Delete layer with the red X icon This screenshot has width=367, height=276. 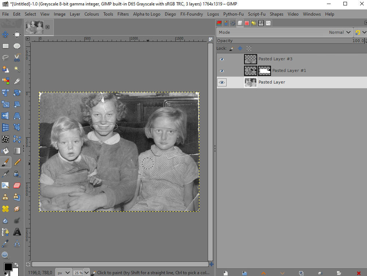[x=359, y=273]
